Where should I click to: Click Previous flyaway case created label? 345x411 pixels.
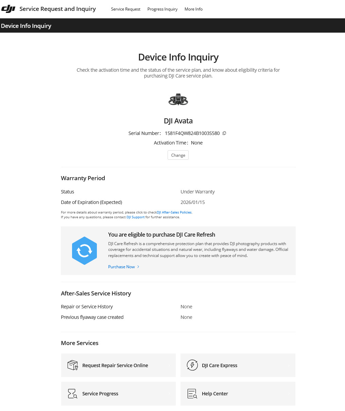pos(92,317)
